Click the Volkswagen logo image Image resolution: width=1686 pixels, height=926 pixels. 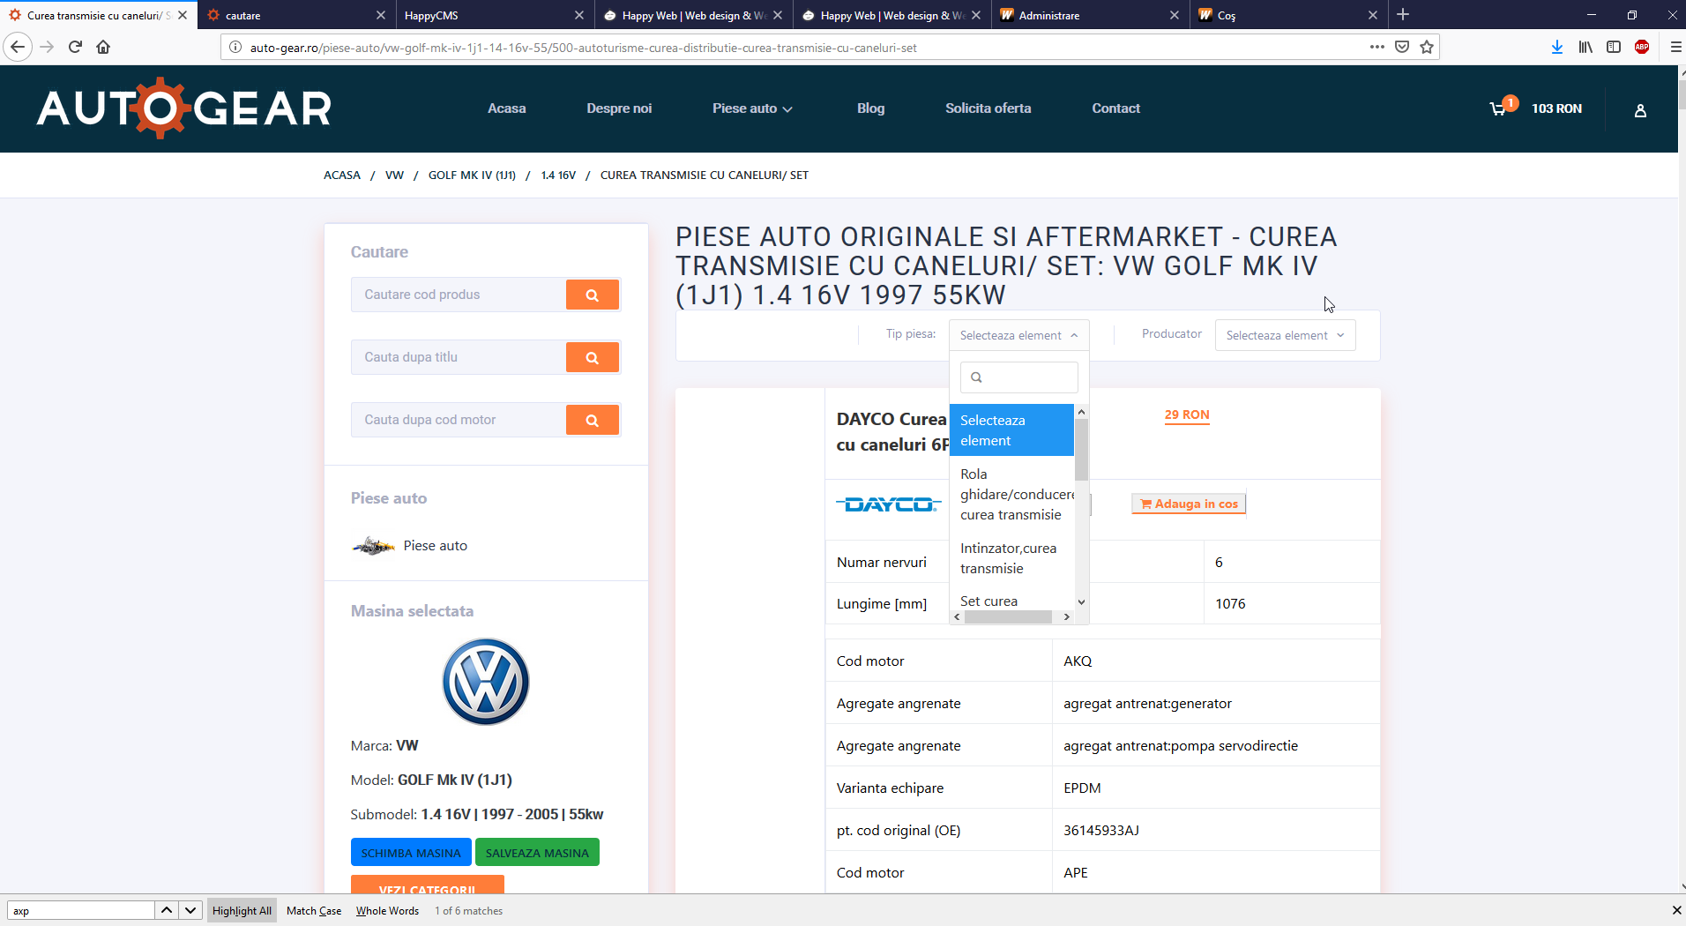coord(485,682)
